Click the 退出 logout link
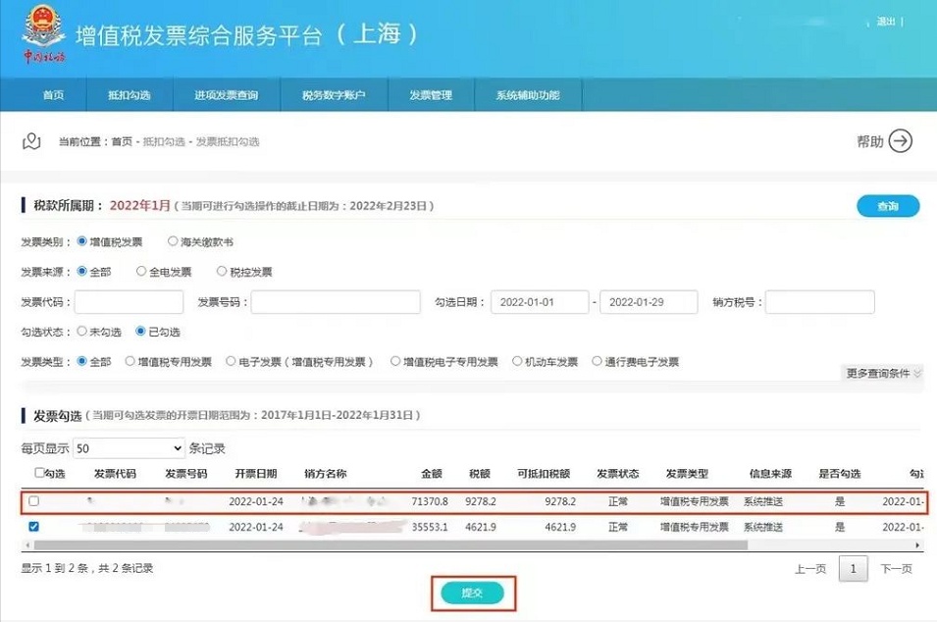The width and height of the screenshot is (937, 622). [x=885, y=22]
